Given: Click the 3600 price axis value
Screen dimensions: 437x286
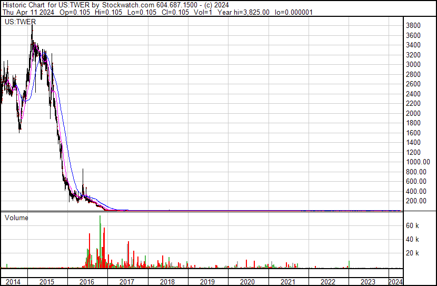Looking at the screenshot, I should (413, 35).
